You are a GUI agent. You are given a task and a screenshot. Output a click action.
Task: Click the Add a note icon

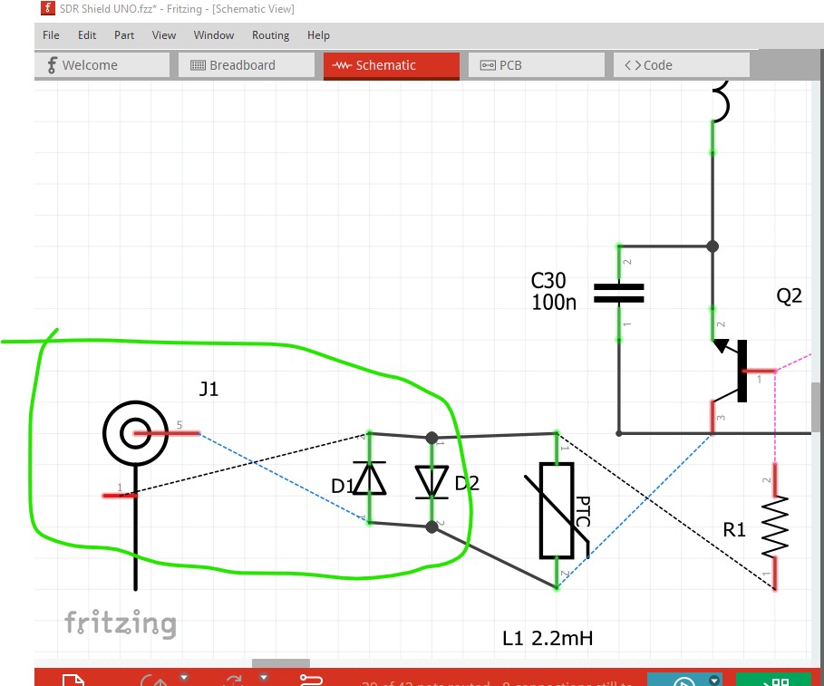click(x=73, y=680)
